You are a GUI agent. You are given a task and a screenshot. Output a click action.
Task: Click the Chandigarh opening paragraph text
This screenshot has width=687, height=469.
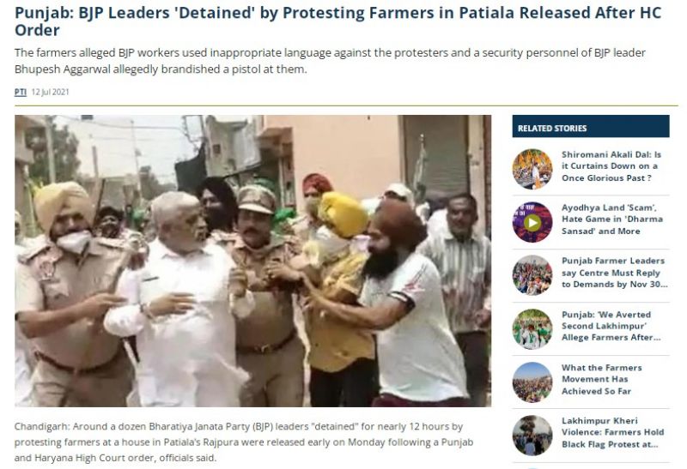tap(244, 442)
